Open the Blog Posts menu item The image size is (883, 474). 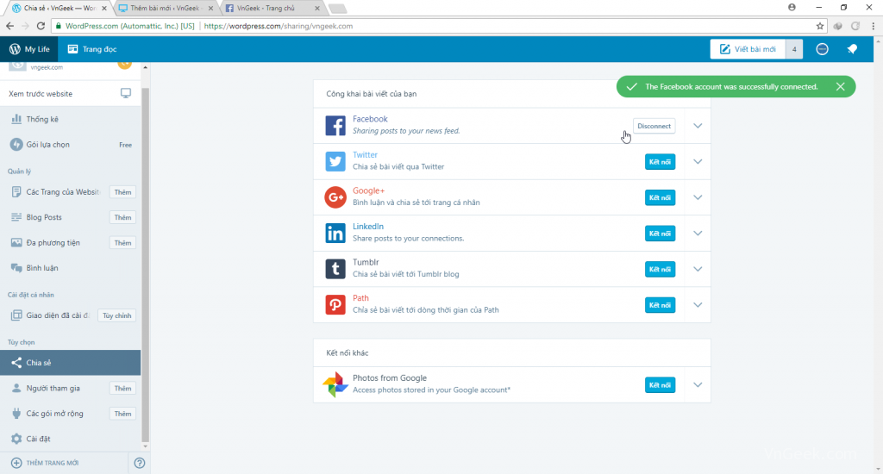point(44,217)
